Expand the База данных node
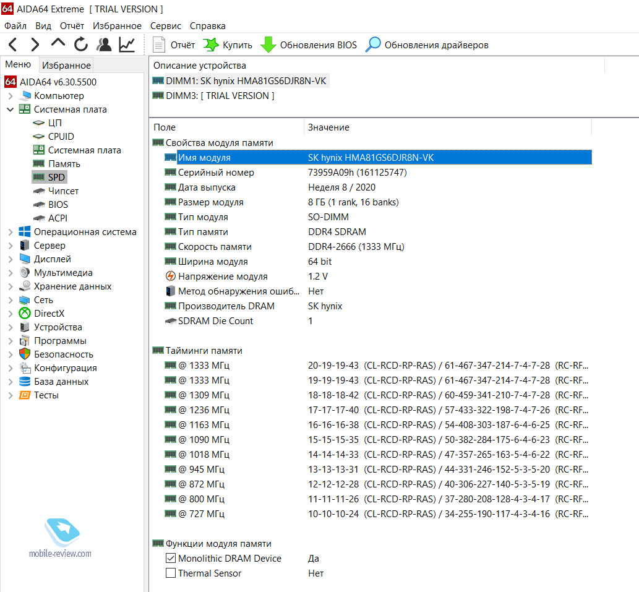 pos(11,382)
